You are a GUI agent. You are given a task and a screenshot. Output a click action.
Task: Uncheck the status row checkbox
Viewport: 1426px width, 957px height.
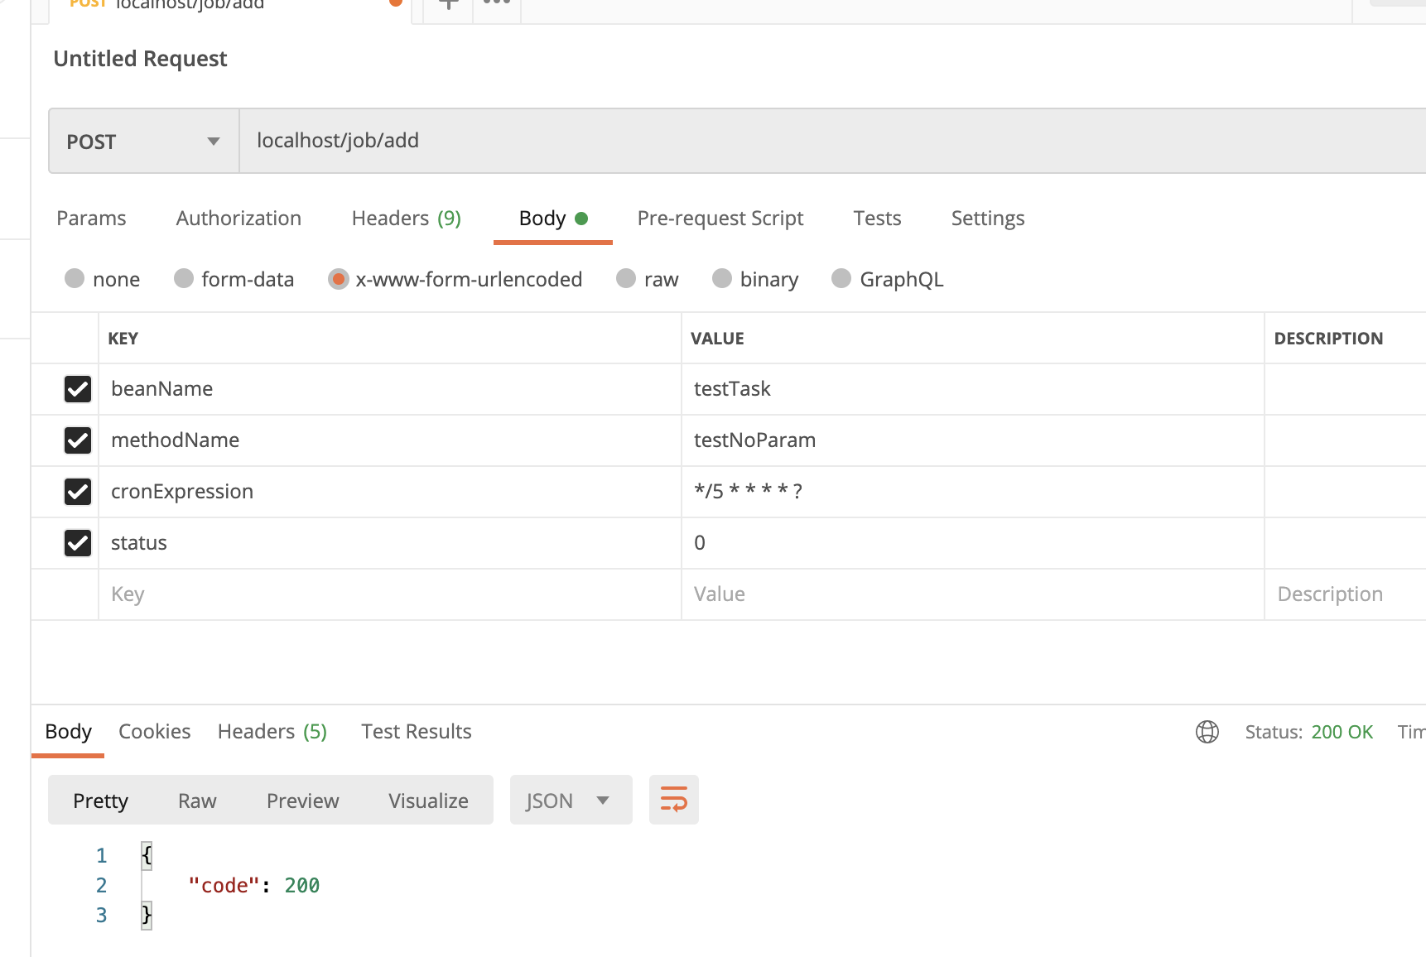78,543
